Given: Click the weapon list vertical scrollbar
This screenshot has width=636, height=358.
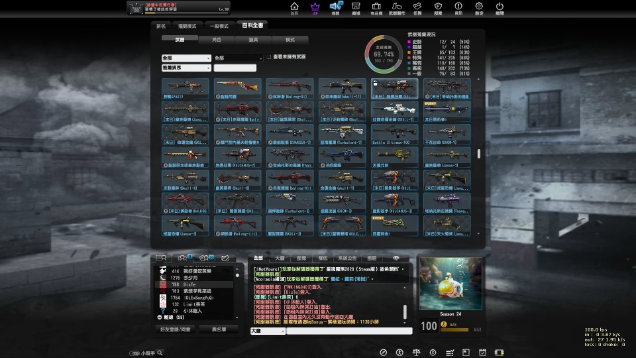Looking at the screenshot, I should click(x=478, y=154).
